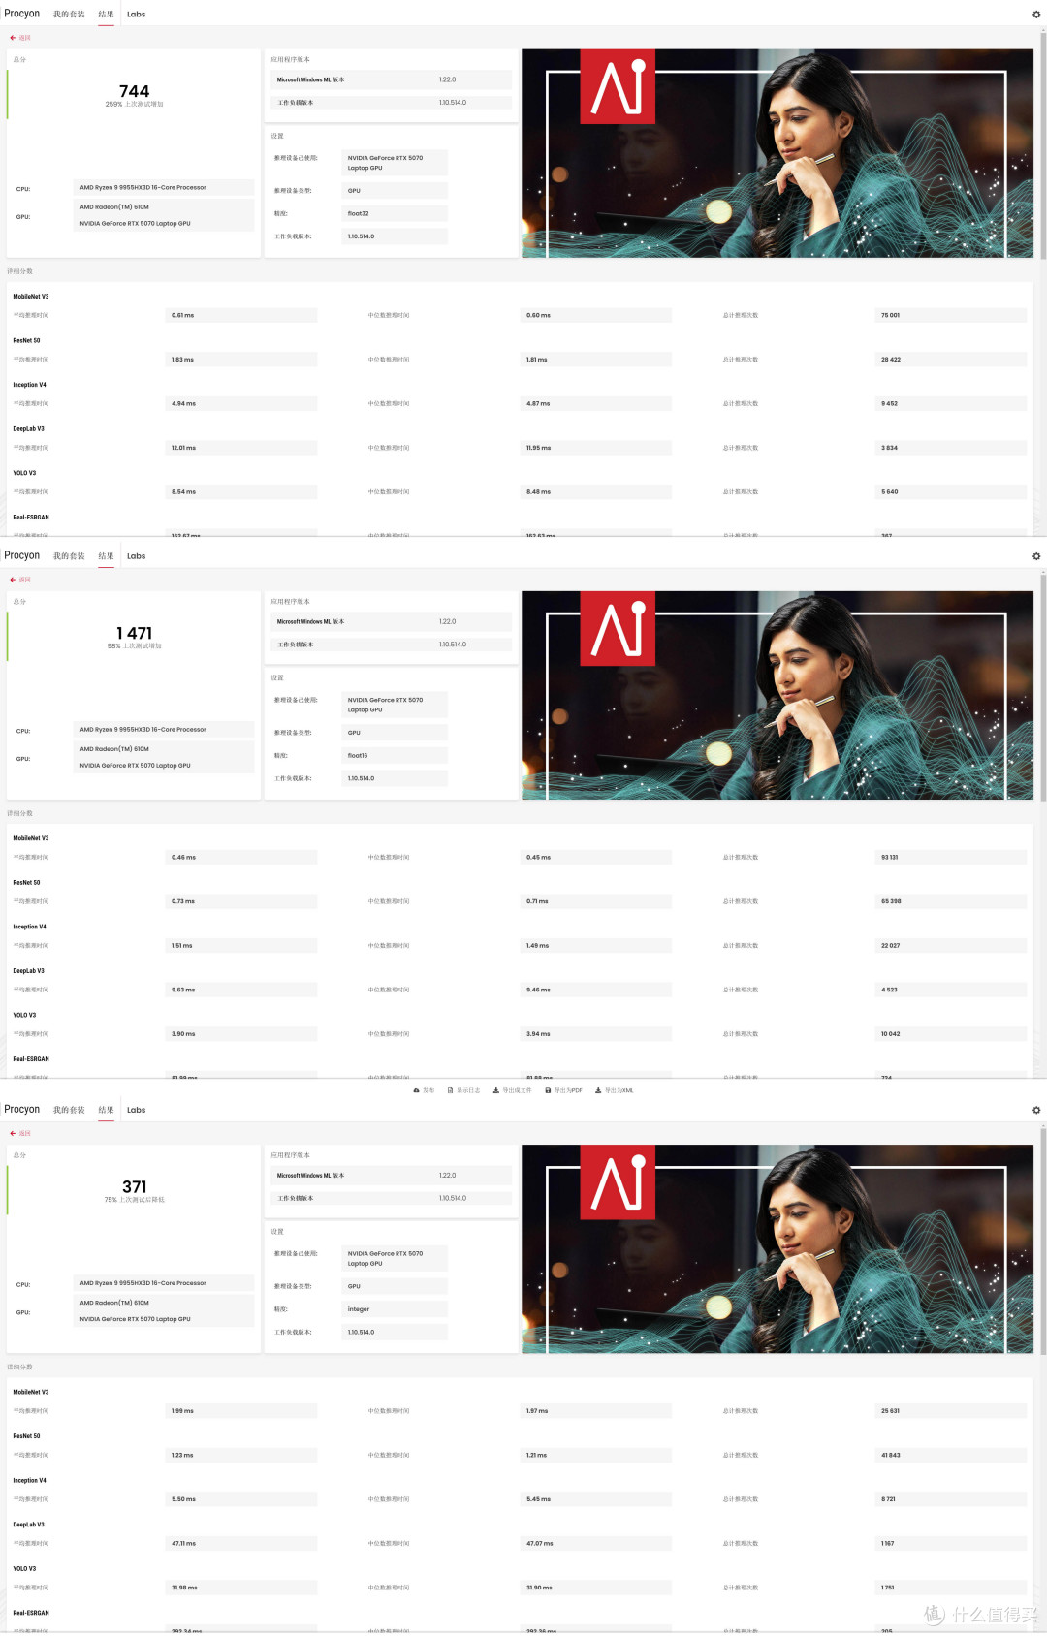Click the inference count value 22 027

pyautogui.click(x=951, y=945)
